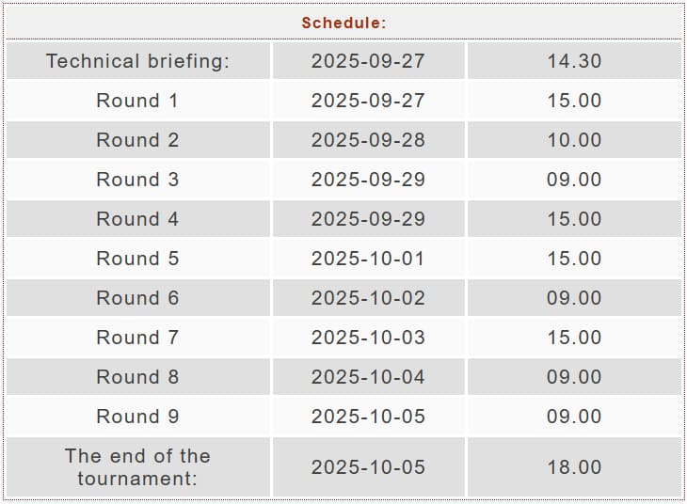Viewport: 687px width, 504px height.
Task: Select the "Round 6" label cell
Action: tap(137, 298)
